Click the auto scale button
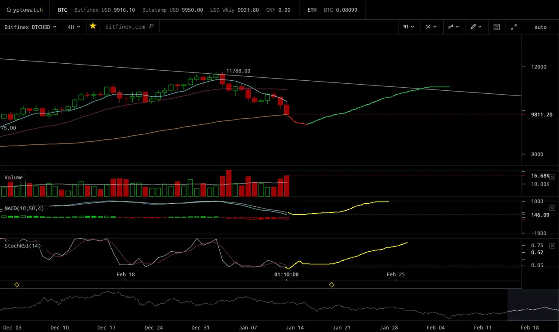Viewport: 559px width, 332px height. click(x=541, y=27)
